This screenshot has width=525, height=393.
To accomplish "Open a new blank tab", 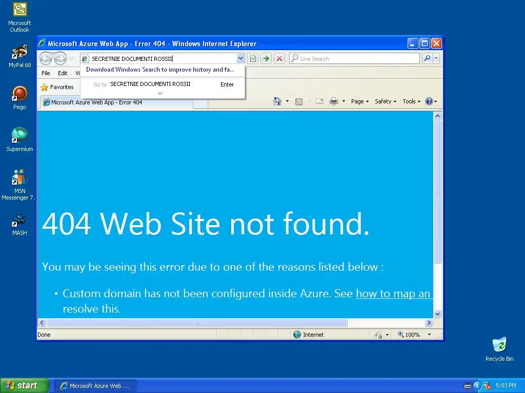I will point(200,103).
